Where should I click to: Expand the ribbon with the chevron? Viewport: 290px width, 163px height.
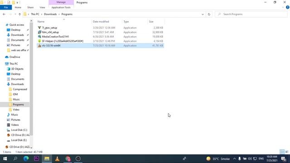tap(283, 7)
